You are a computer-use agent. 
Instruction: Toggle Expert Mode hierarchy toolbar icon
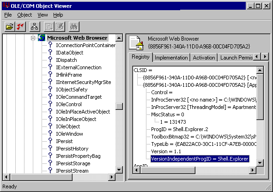click(x=35, y=27)
